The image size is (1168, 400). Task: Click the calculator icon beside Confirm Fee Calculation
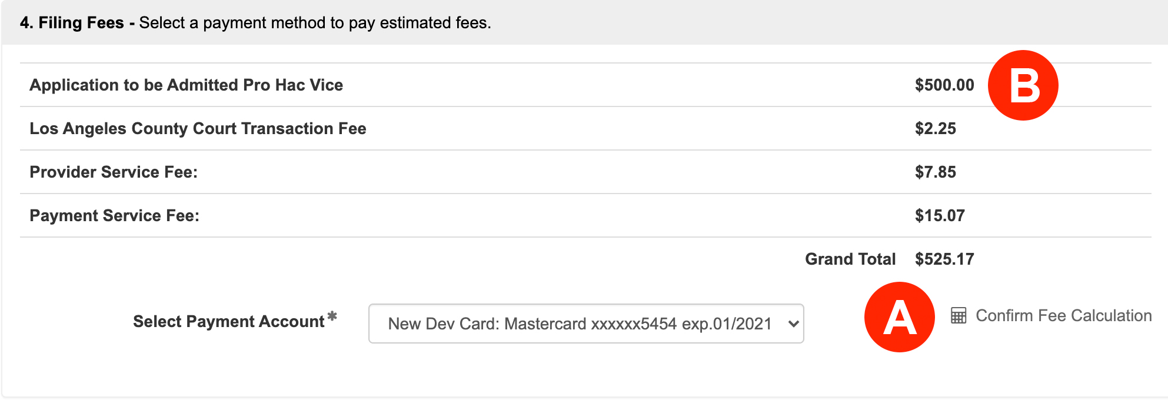(x=959, y=316)
